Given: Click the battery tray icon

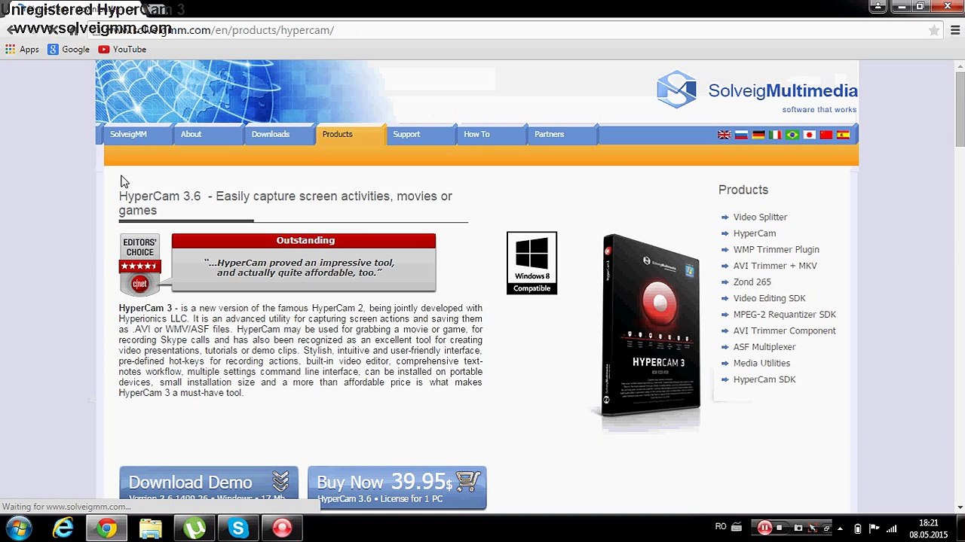Looking at the screenshot, I should point(857,528).
